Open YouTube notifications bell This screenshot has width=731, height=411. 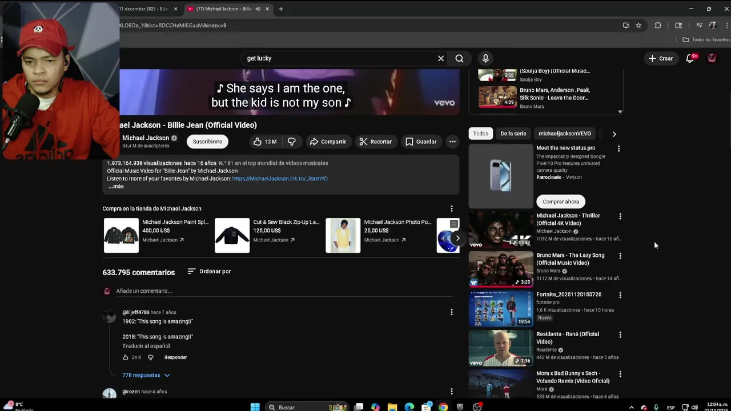(690, 58)
